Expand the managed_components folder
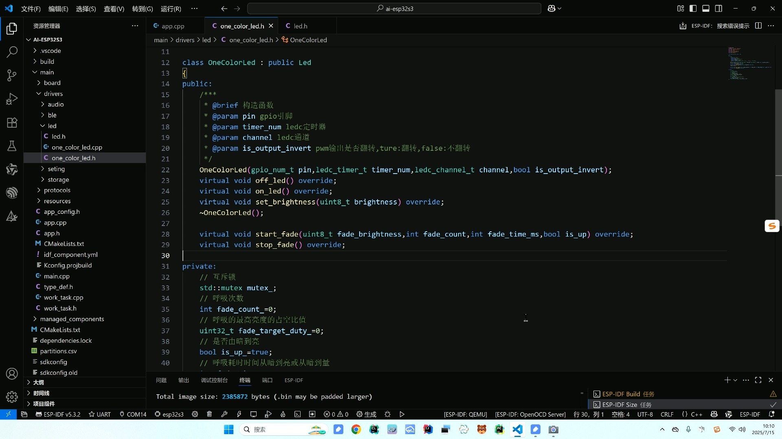Viewport: 782px width, 439px height. pyautogui.click(x=72, y=319)
